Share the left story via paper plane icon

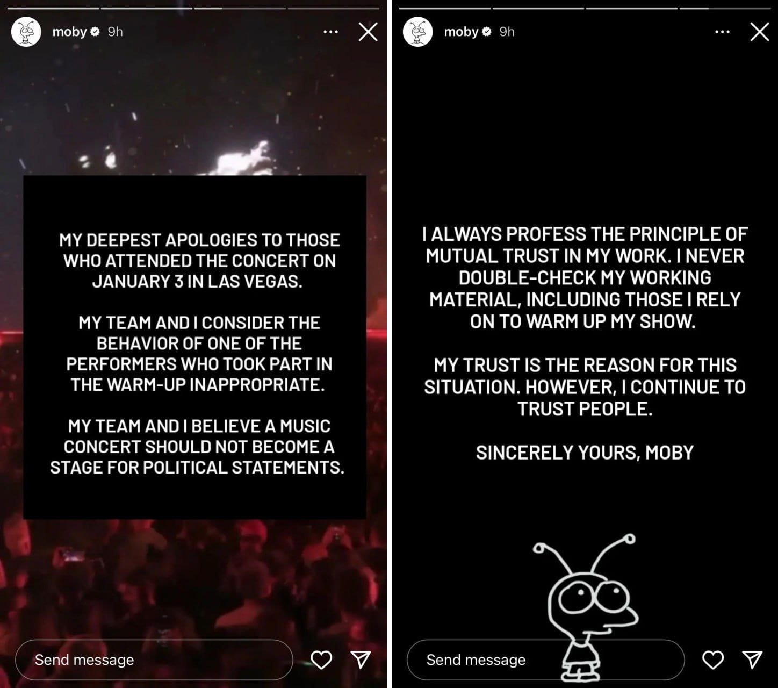361,660
